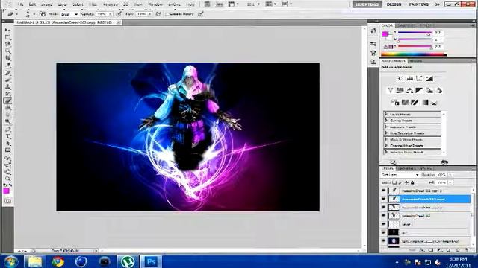Select the Eraser tool in toolbox

tap(7, 100)
